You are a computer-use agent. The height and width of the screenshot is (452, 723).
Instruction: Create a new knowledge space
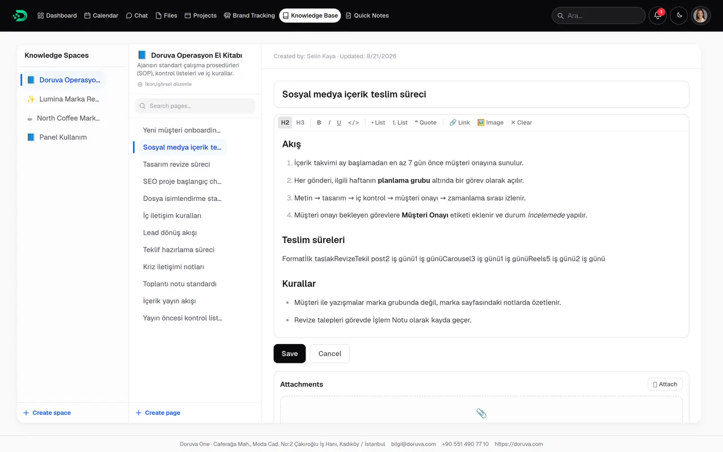pos(47,413)
